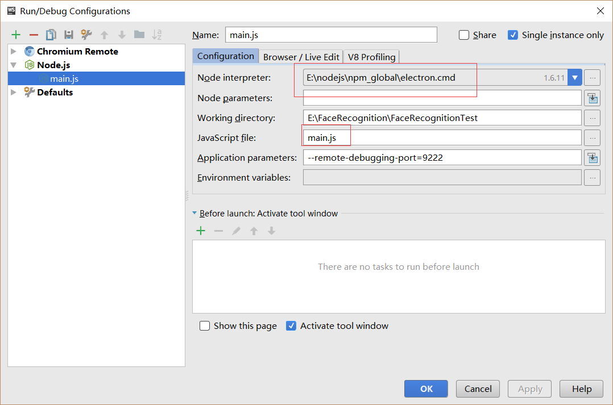
Task: Open the Browser / Live Edit tab
Action: (x=301, y=57)
